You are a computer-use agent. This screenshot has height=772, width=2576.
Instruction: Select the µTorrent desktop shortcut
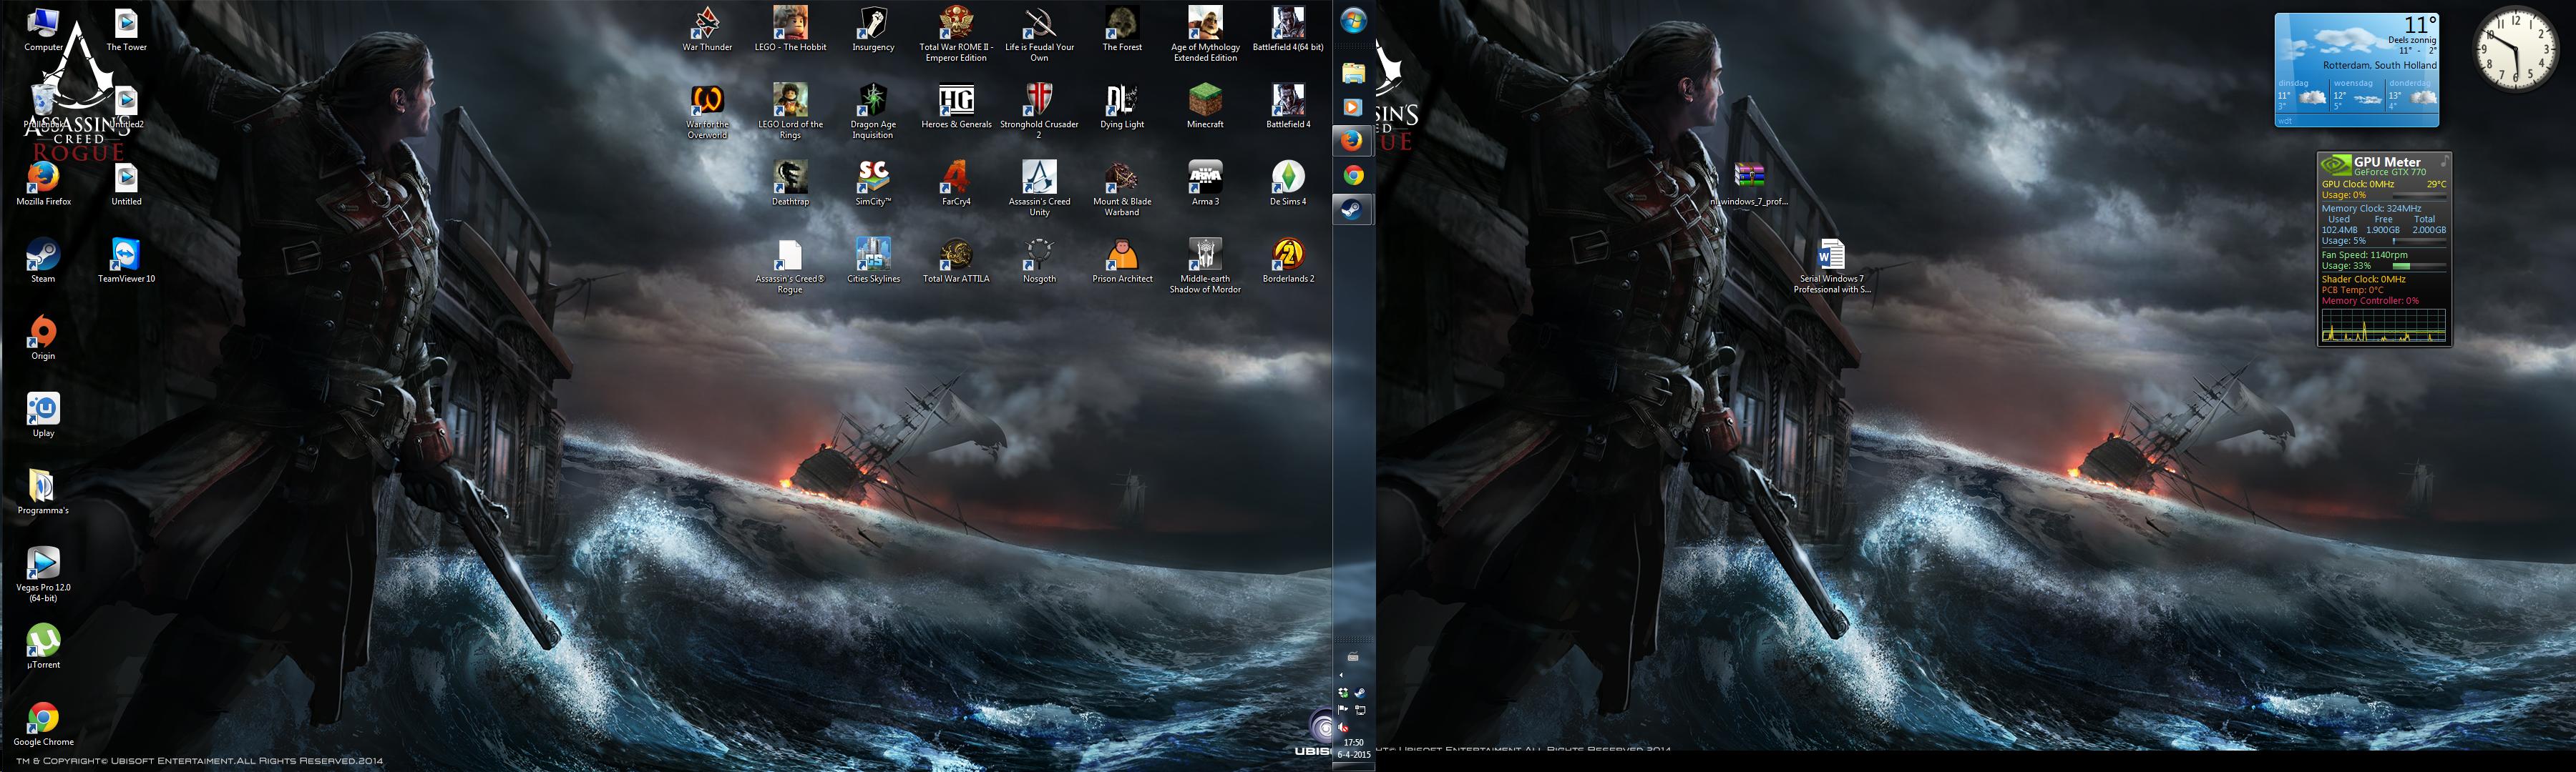43,646
